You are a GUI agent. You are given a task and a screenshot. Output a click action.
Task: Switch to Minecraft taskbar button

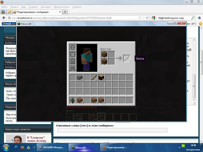tap(84, 147)
